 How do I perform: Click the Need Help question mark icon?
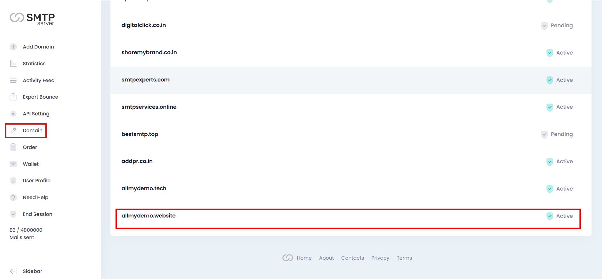tap(13, 198)
